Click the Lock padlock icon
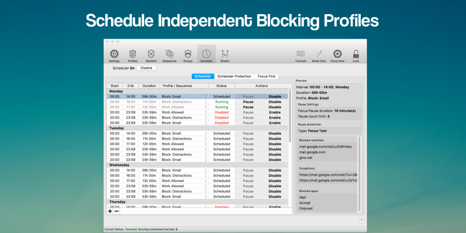This screenshot has height=233, width=466. click(x=356, y=54)
